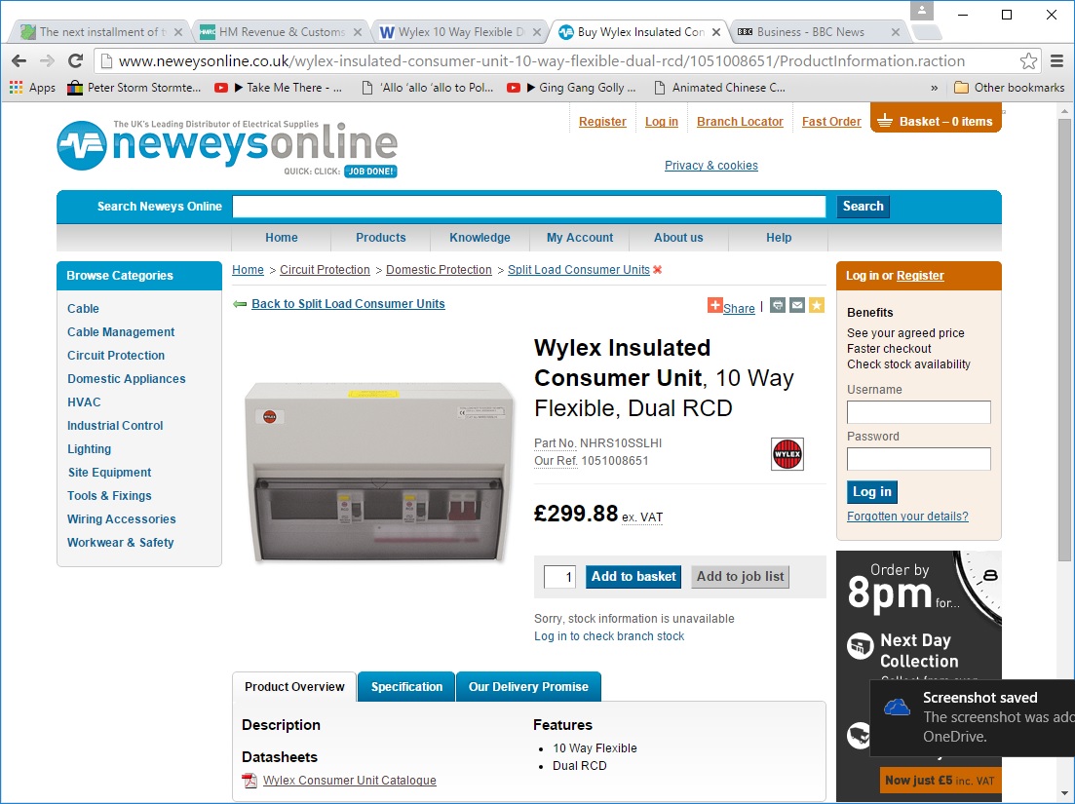Open the Basket – 0 items
The image size is (1075, 804).
point(936,120)
